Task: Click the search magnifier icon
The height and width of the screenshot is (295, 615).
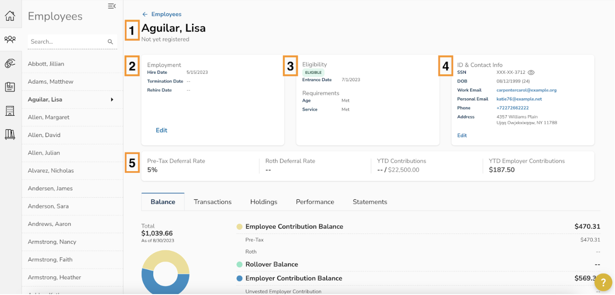Action: 110,42
